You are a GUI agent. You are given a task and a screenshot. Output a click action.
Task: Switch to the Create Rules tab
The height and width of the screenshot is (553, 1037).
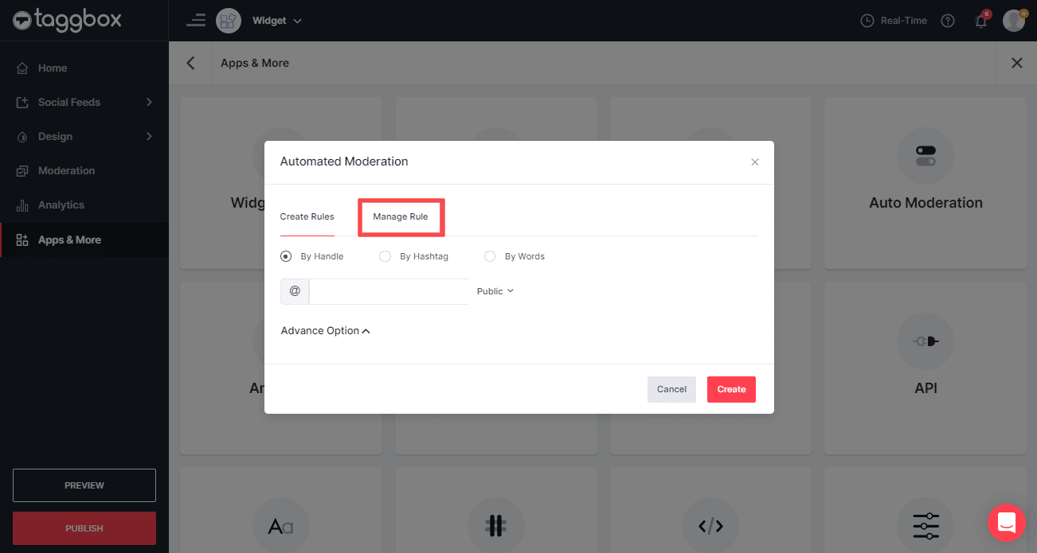click(x=307, y=216)
